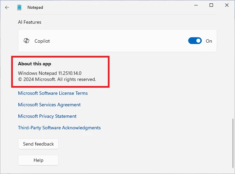
Task: Click the vertical scrollbar thumb
Action: pyautogui.click(x=233, y=143)
